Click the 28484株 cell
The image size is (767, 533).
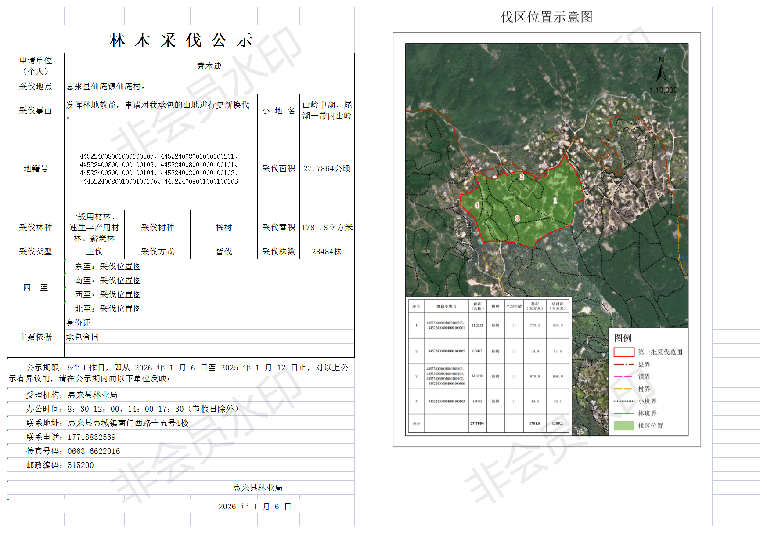pyautogui.click(x=327, y=251)
